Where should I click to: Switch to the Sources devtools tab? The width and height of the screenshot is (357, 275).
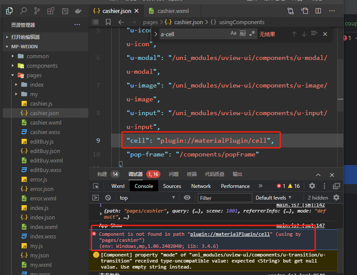click(172, 186)
